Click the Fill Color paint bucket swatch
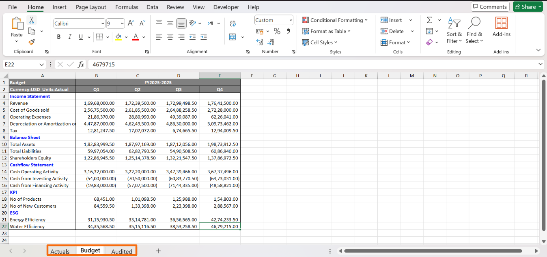 click(118, 37)
